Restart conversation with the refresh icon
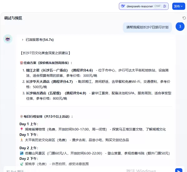Image resolution: width=187 pixels, height=172 pixels. (184, 18)
